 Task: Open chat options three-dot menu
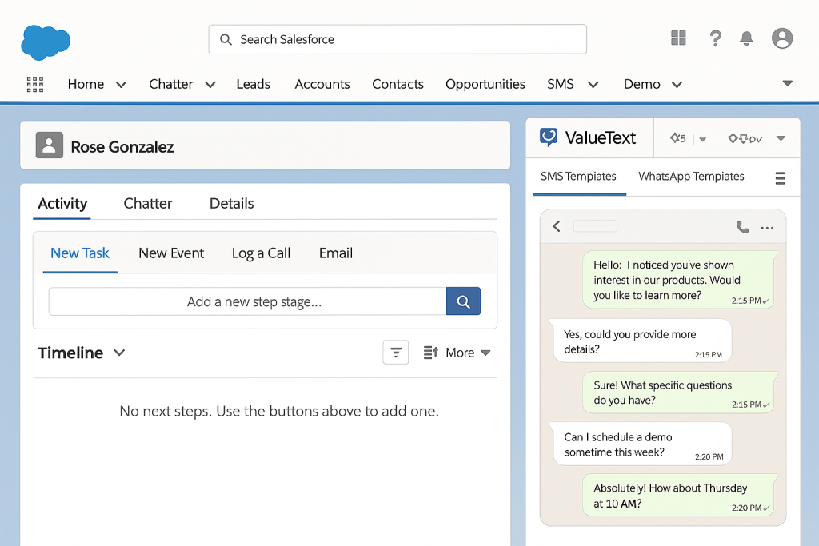[767, 228]
